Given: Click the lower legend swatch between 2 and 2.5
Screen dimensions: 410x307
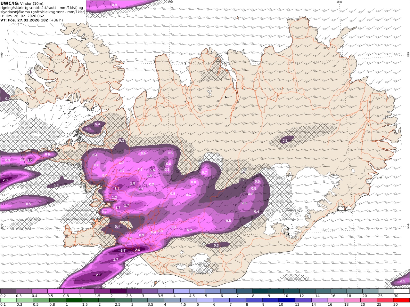Looking at the screenshot, I should click(x=106, y=300).
